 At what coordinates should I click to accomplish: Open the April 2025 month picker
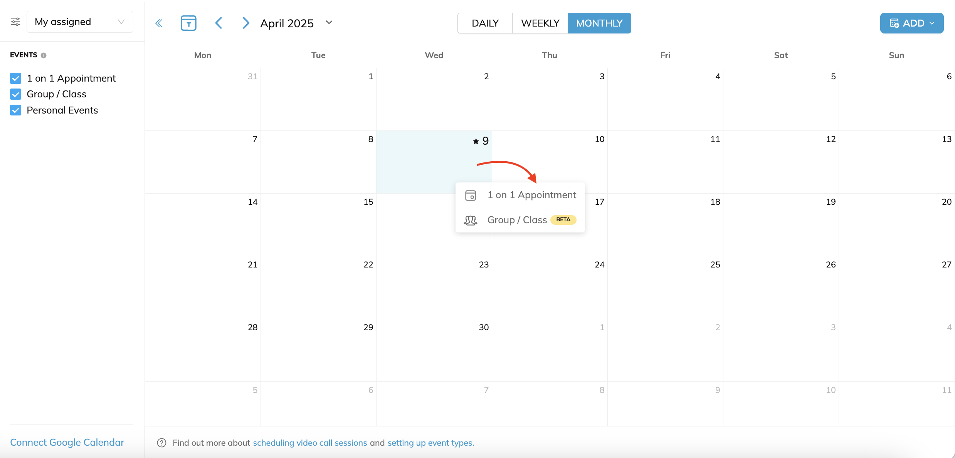click(x=329, y=23)
